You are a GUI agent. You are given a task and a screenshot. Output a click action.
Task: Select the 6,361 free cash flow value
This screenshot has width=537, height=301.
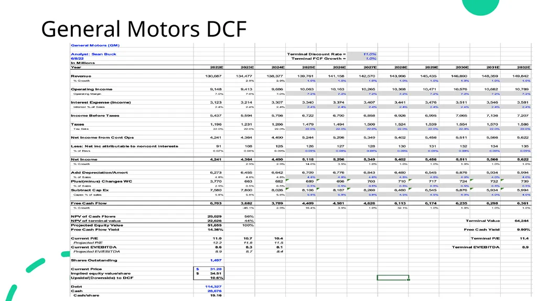click(523, 203)
